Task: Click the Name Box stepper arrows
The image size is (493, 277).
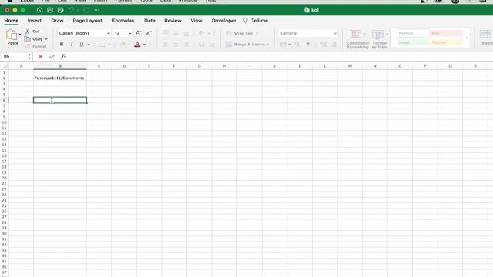Action: tap(29, 56)
